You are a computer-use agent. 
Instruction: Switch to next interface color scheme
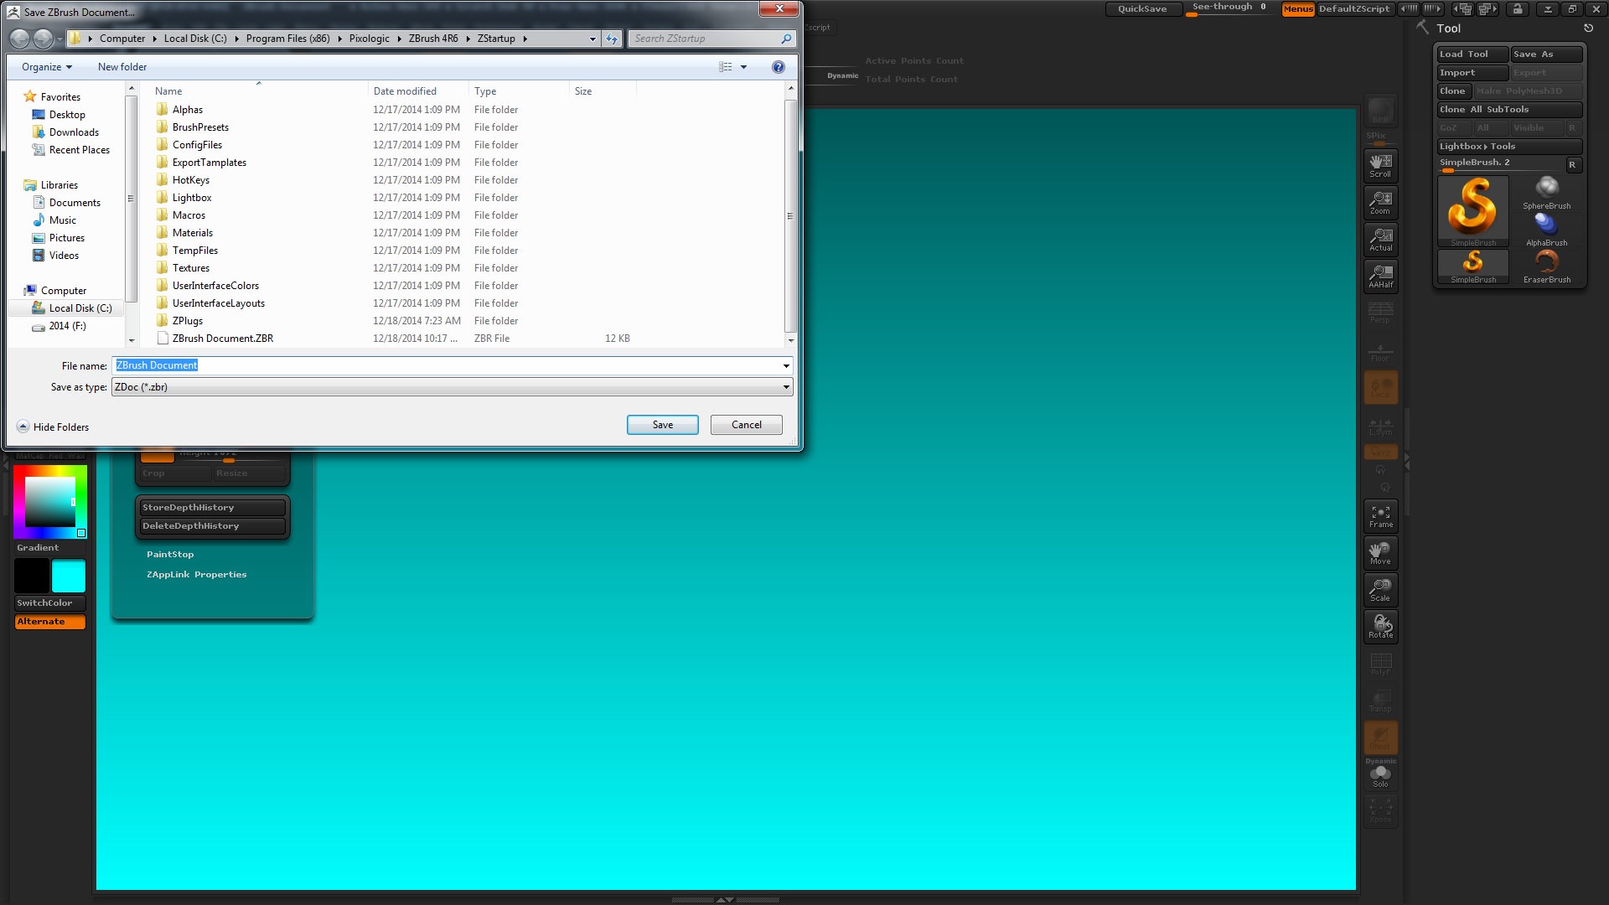click(1433, 9)
